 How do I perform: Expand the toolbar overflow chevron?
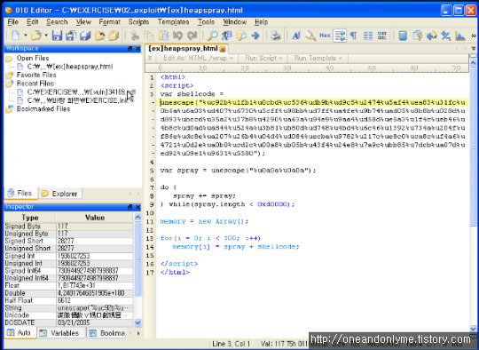(x=474, y=36)
